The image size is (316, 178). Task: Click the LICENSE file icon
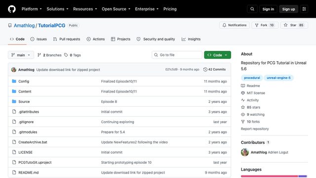click(14, 152)
